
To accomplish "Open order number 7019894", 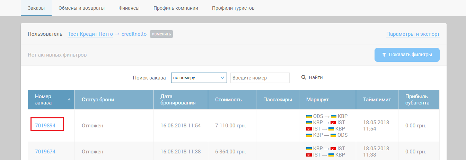I will click(x=45, y=125).
